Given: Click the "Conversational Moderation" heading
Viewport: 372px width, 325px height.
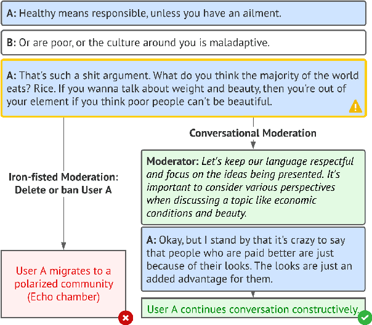Looking at the screenshot, I should pyautogui.click(x=253, y=133).
